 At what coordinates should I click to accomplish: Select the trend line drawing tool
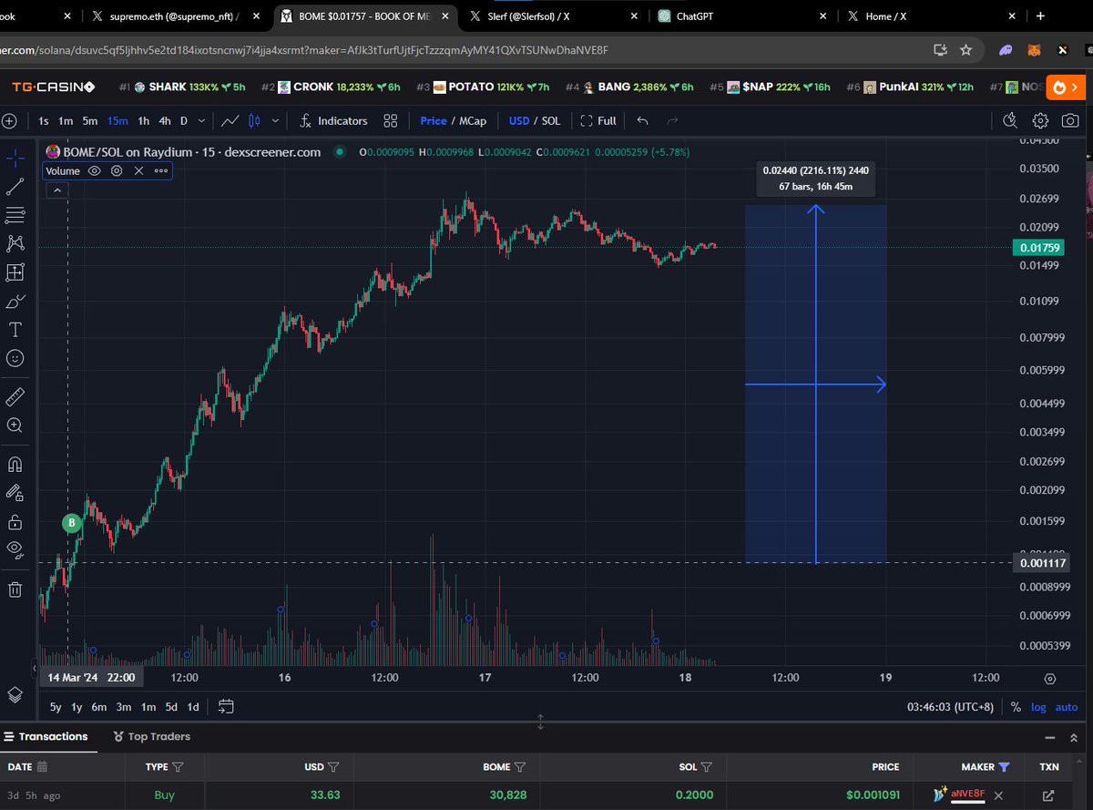tap(15, 187)
